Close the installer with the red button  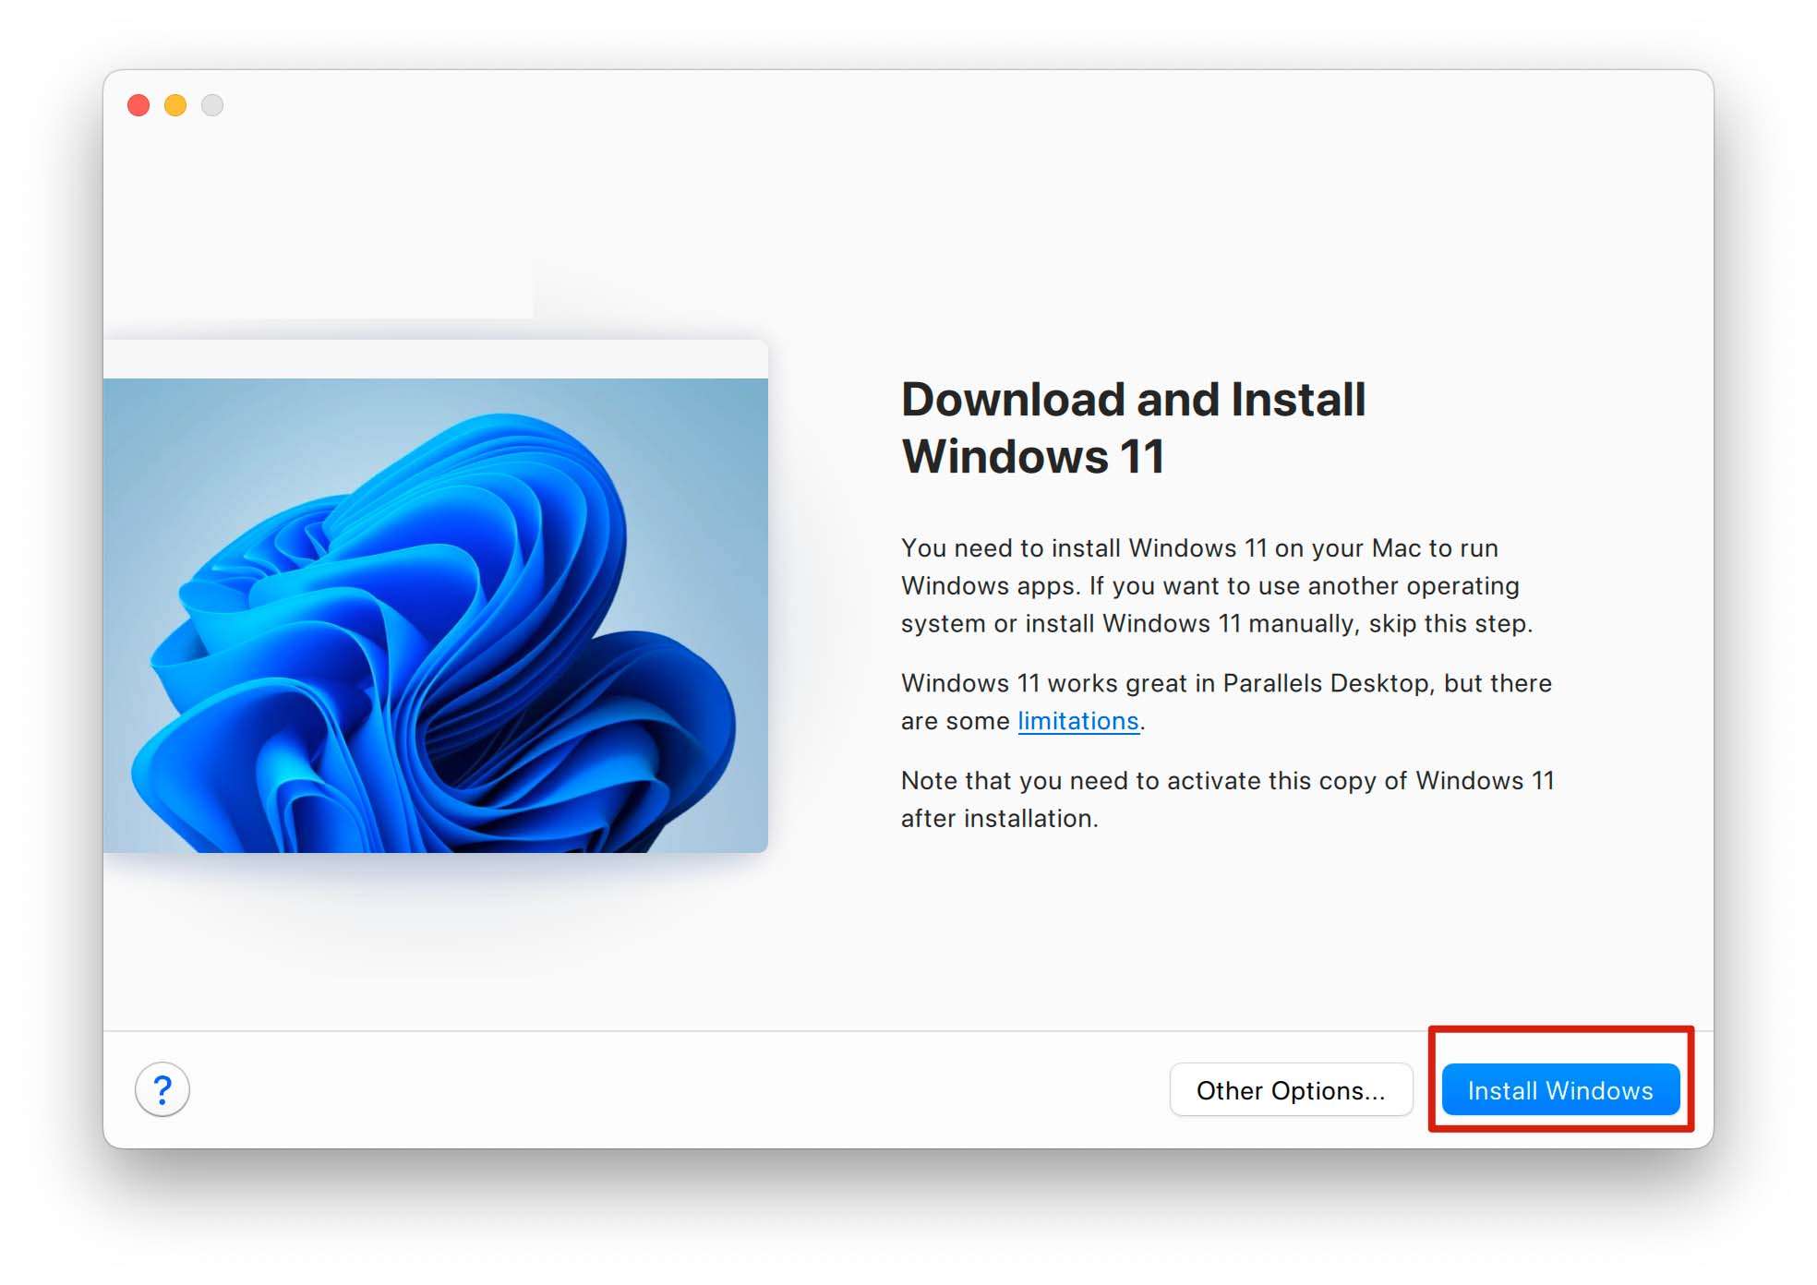click(x=139, y=105)
